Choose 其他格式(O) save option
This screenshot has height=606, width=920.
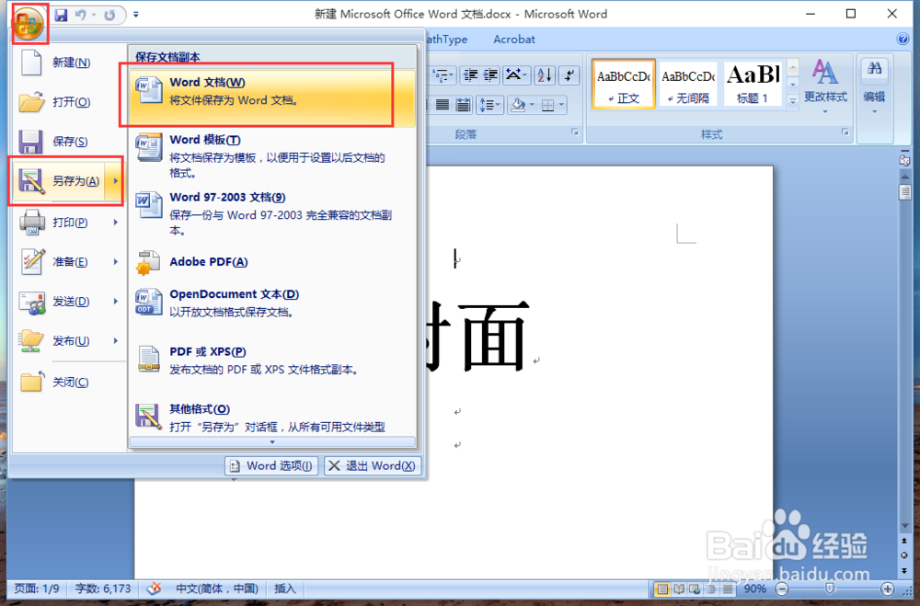pos(272,417)
